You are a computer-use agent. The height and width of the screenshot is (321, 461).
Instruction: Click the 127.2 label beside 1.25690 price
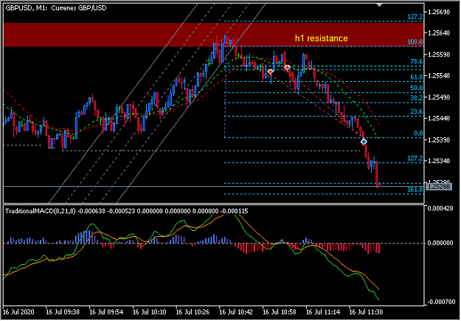415,17
